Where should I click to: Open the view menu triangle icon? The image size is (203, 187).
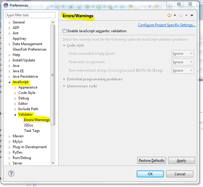[x=192, y=15]
